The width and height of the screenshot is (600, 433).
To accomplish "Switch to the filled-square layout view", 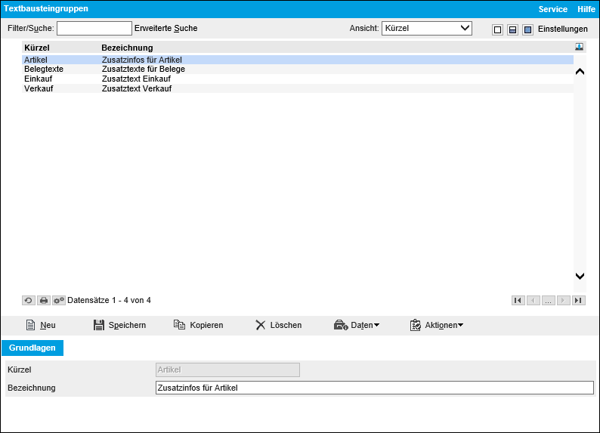I will coord(527,29).
